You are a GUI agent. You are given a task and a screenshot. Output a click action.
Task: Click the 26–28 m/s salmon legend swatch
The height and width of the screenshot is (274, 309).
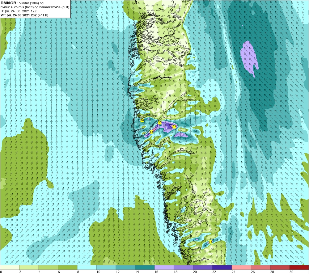click(261, 267)
